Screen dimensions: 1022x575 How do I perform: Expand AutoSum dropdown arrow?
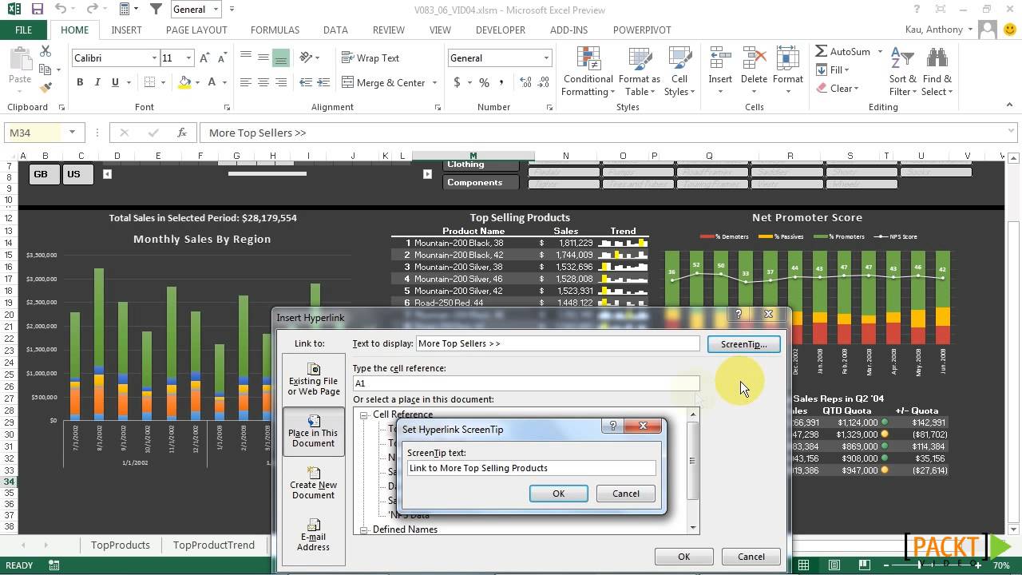[880, 51]
